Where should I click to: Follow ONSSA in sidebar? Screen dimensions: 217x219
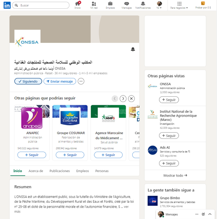coord(169,100)
